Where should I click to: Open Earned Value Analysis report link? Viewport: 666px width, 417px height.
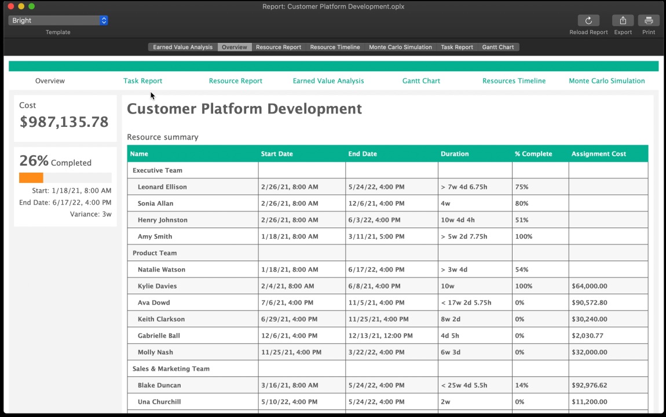tap(328, 81)
